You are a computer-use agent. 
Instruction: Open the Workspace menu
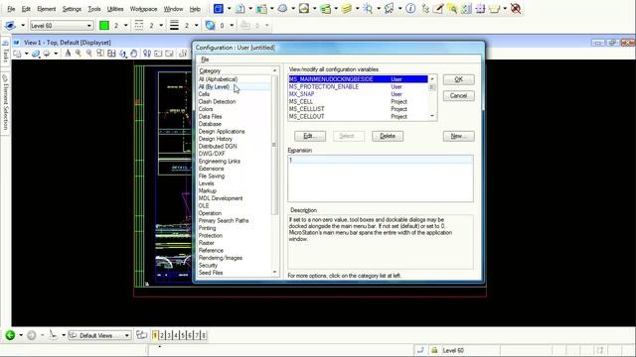(143, 9)
